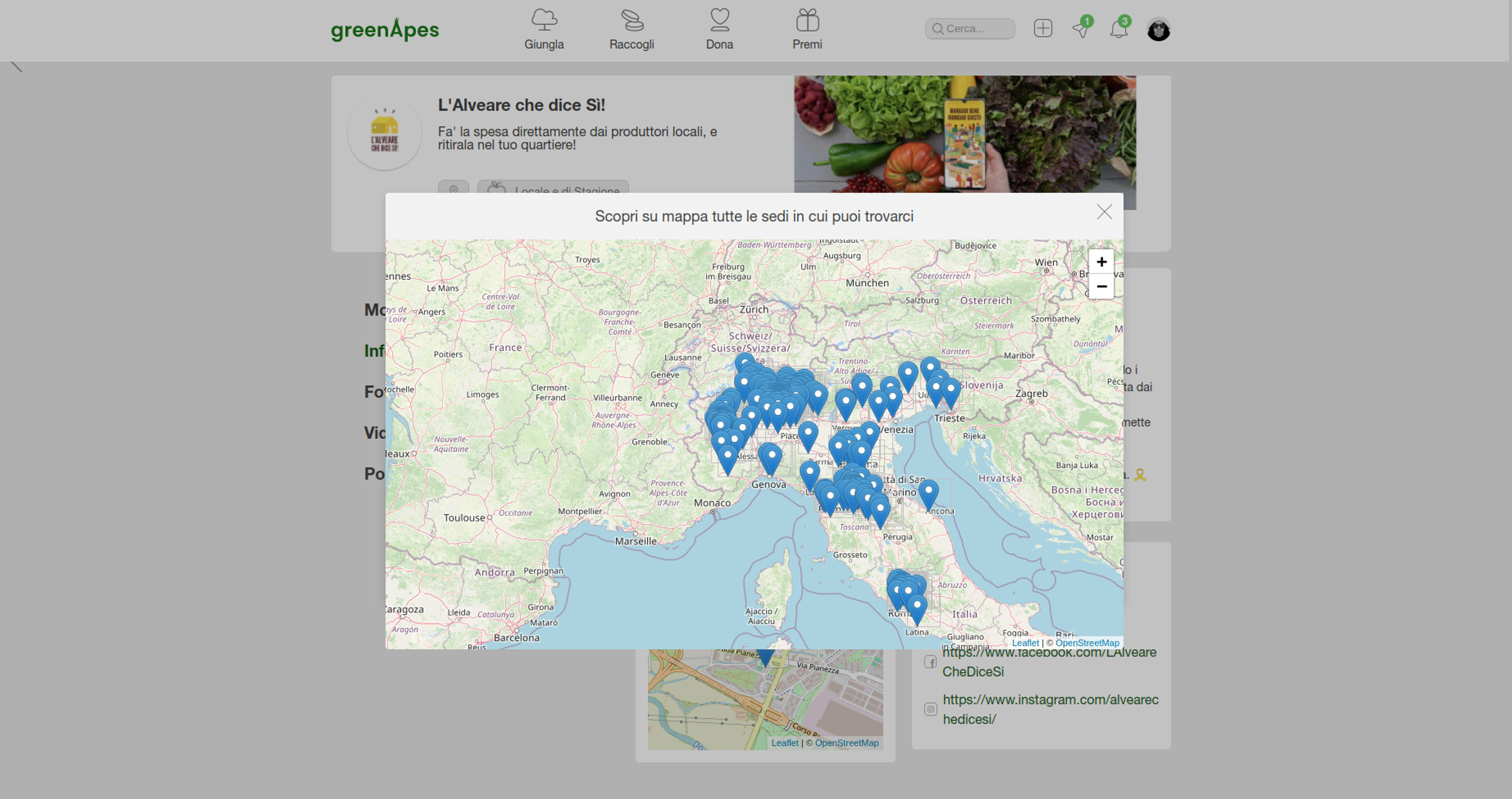The width and height of the screenshot is (1512, 799).
Task: Open user profile avatar
Action: pyautogui.click(x=1159, y=30)
